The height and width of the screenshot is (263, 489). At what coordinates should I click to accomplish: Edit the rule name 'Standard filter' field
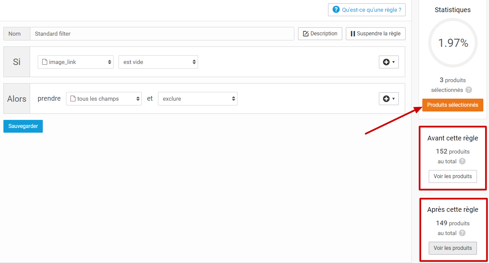(x=162, y=34)
